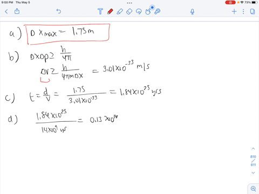This screenshot has width=259, height=194.
Task: Activate the hand shapes tool
Action: [148, 11]
